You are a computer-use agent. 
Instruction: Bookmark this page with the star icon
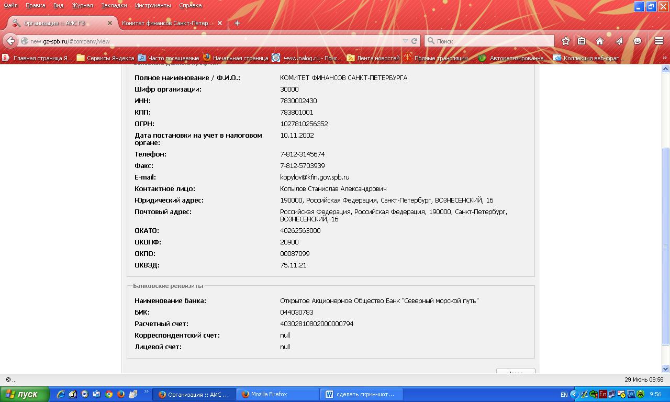coord(566,41)
